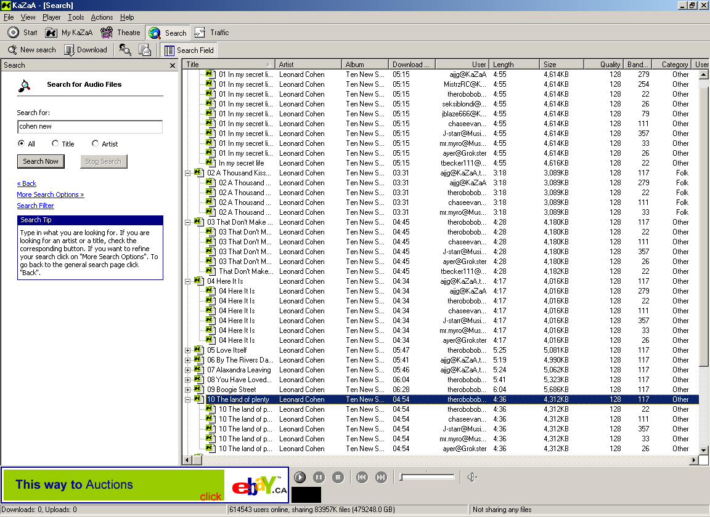Follow the « Back link
This screenshot has width=710, height=517.
coord(27,183)
